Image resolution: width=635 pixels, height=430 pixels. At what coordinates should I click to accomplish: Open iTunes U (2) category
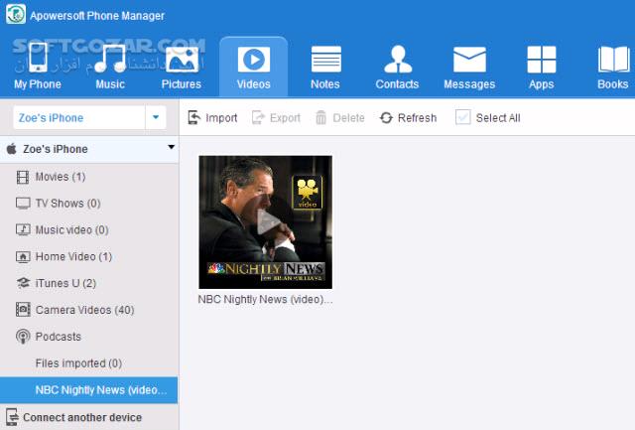tap(89, 283)
